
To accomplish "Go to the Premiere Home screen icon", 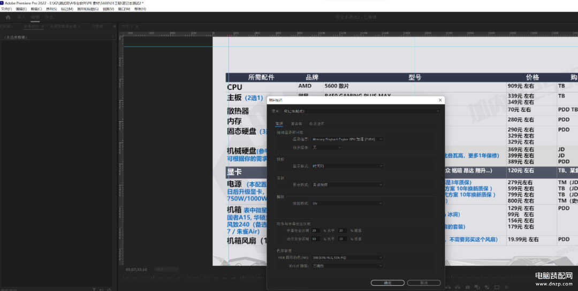I will [8, 17].
